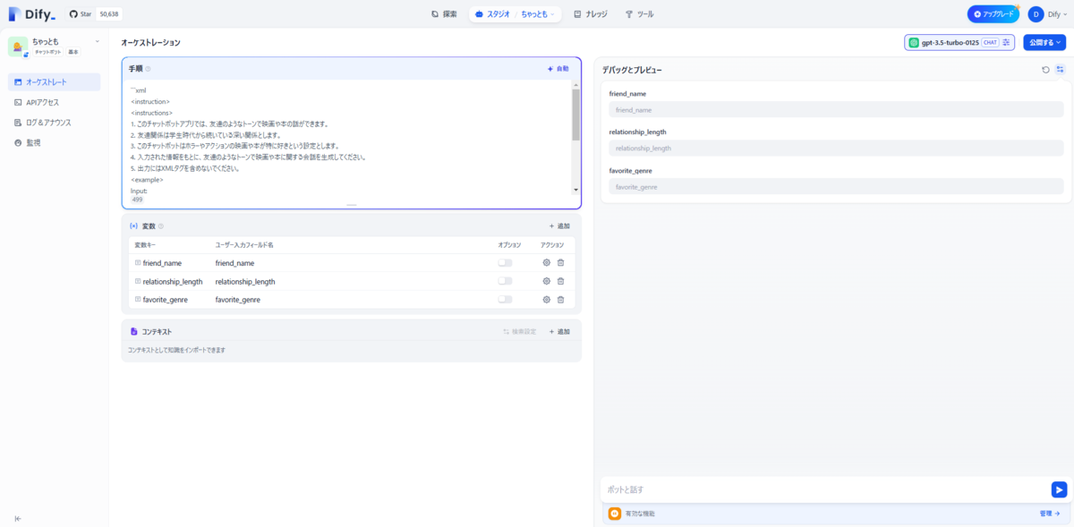
Task: Click the 検索設定 retrieval settings button
Action: tap(519, 331)
